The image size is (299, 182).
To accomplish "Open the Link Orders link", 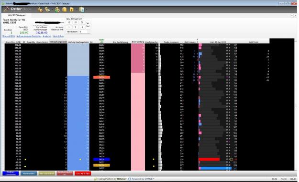I will coord(58,36).
